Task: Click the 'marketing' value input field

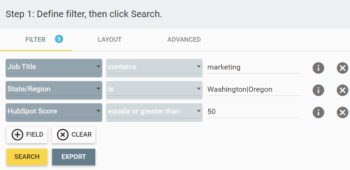Action: pos(254,68)
